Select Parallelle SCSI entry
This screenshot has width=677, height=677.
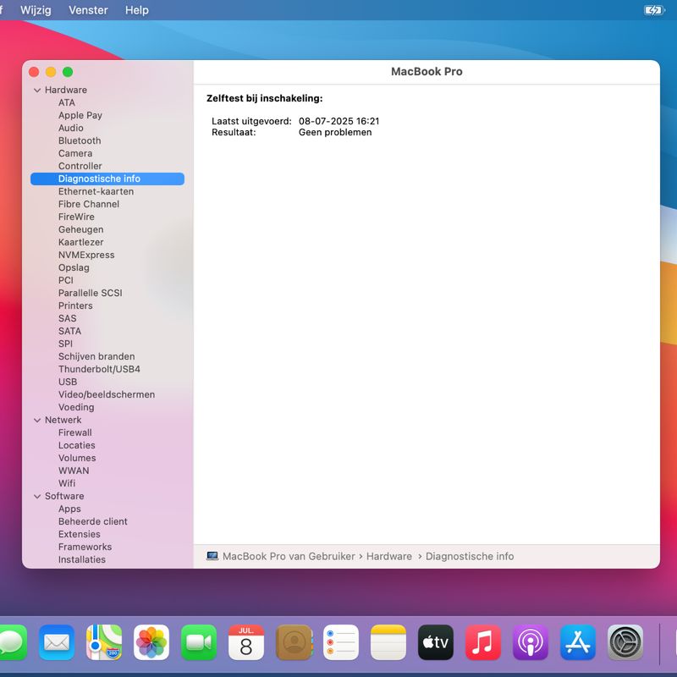pyautogui.click(x=91, y=293)
